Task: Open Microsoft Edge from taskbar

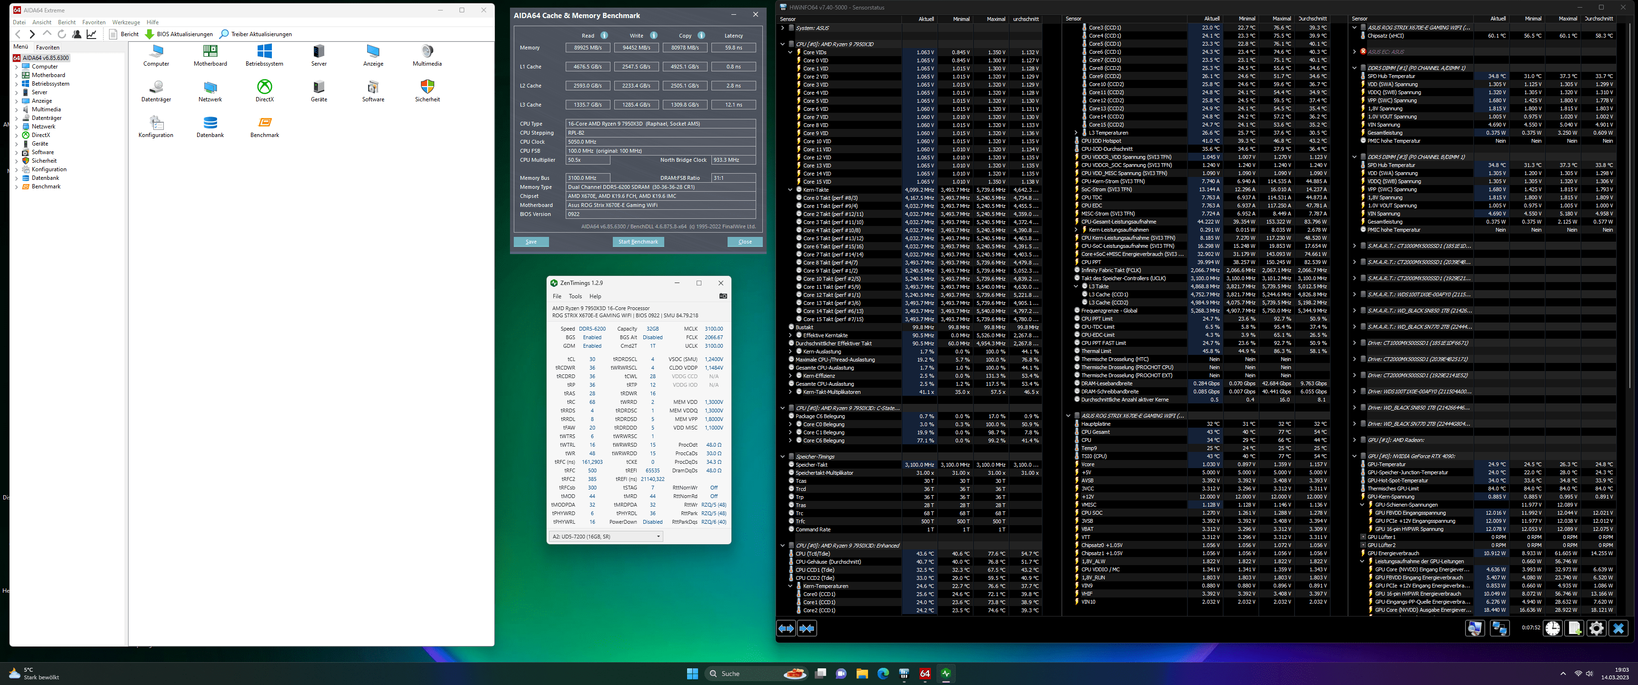Action: (883, 674)
